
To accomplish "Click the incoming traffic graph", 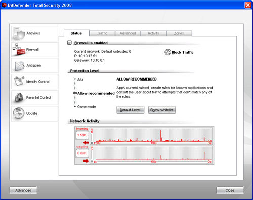I will 151,136.
